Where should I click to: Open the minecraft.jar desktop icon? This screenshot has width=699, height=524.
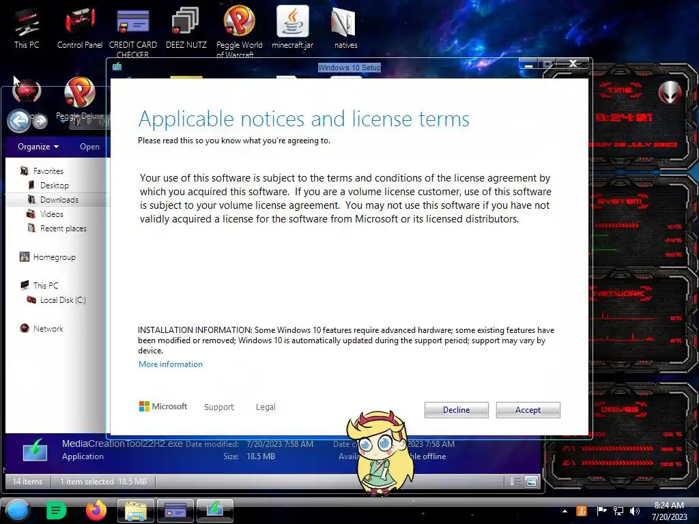(x=292, y=27)
